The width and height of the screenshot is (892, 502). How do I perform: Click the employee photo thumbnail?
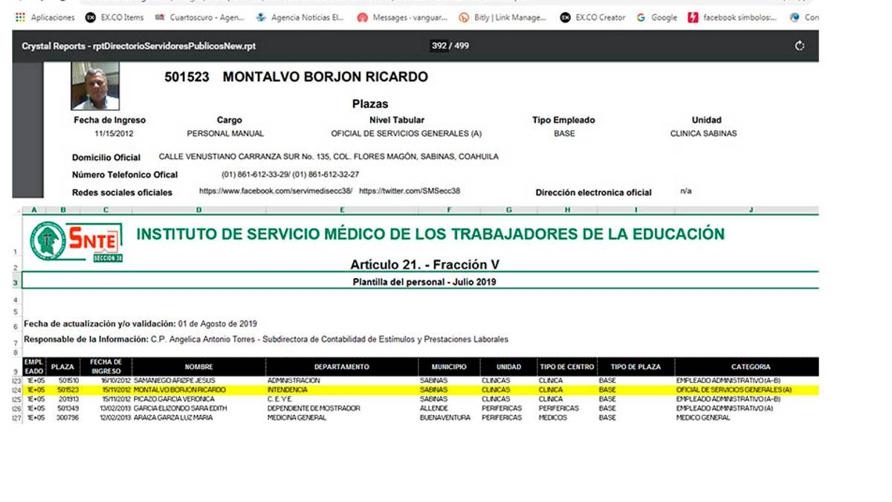click(x=95, y=86)
